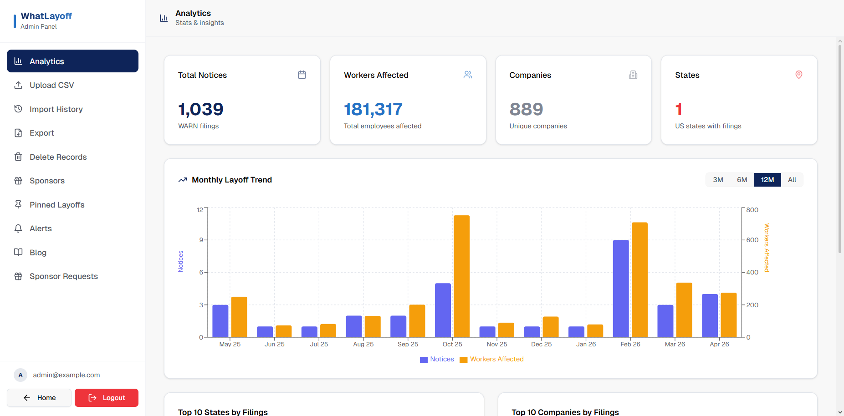This screenshot has height=416, width=844.
Task: Click the Analytics bar chart icon in sidebar
Action: (18, 61)
